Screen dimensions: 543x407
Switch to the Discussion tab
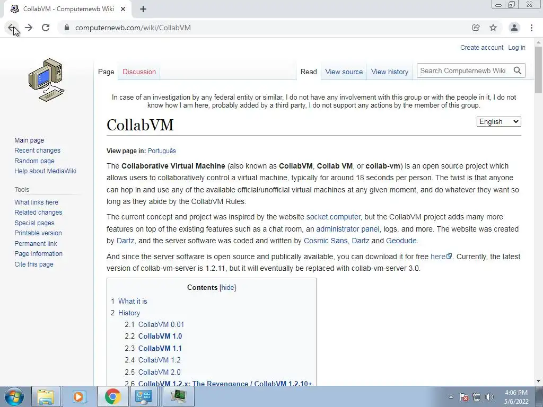139,72
